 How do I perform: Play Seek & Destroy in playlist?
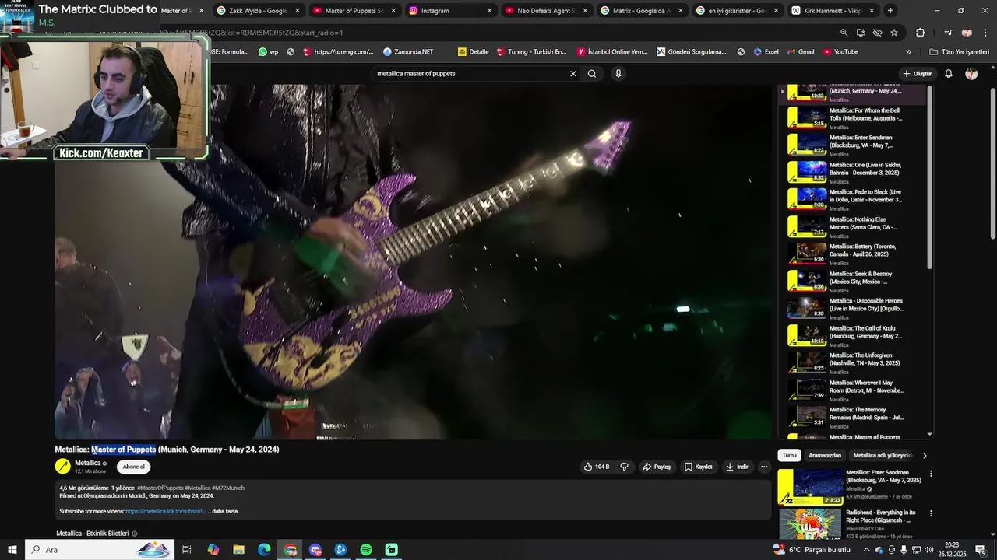853,282
